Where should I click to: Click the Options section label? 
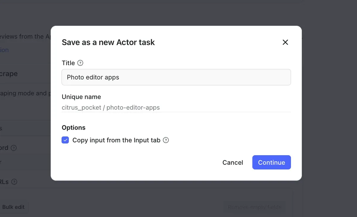click(73, 128)
